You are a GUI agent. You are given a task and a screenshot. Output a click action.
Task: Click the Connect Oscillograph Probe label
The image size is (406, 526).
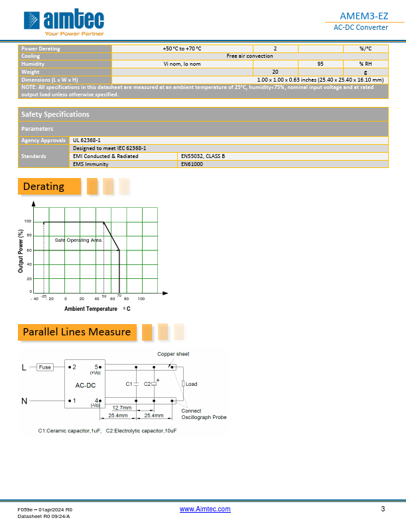point(205,414)
